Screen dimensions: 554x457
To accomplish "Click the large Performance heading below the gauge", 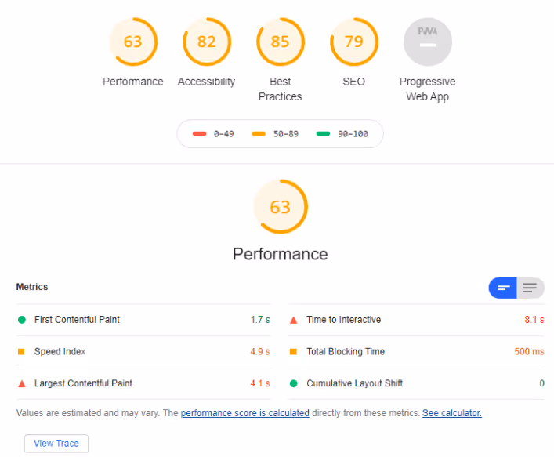I will click(x=281, y=254).
